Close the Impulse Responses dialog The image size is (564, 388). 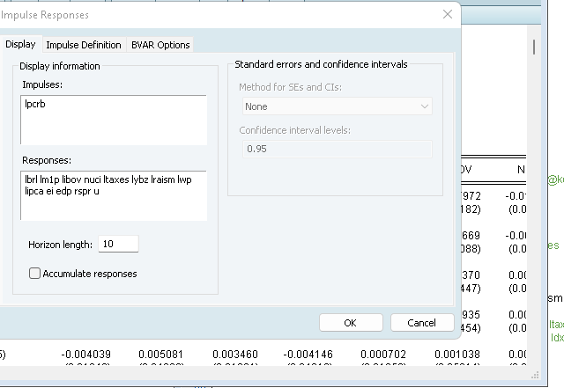448,14
